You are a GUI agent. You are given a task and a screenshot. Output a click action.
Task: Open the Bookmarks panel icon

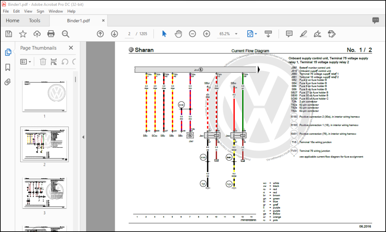click(8, 67)
